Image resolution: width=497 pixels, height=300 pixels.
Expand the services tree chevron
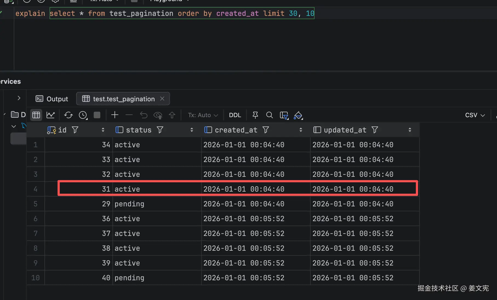point(19,98)
